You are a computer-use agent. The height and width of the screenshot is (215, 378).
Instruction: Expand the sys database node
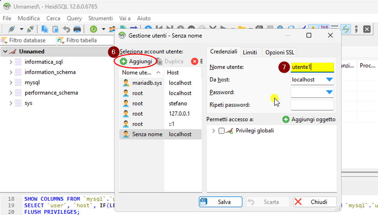[x=11, y=103]
